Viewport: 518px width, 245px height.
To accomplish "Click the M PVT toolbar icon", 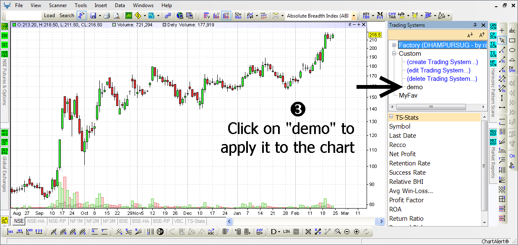I will (380, 15).
